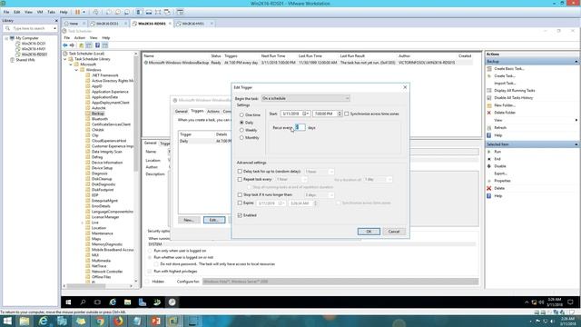
Task: Click Task Scheduler forward arrow toolbar icon
Action: pyautogui.click(x=72, y=45)
